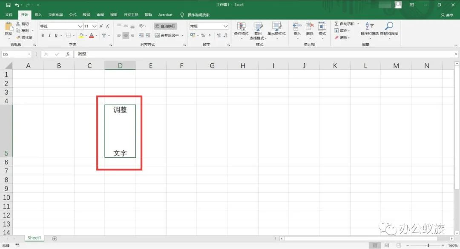This screenshot has width=460, height=249.
Task: Switch to the Page Layout (页面布局) tab
Action: click(x=55, y=14)
